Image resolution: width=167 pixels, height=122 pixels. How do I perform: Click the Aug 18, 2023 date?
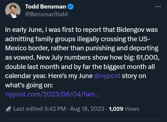point(87,109)
